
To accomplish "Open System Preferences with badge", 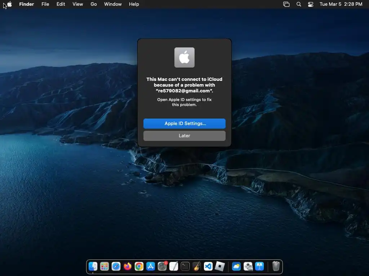I will [162, 266].
